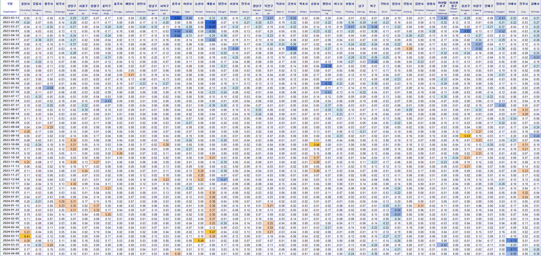This screenshot has height=256, width=541.
Task: Click the Chungju column header
Action: point(119,8)
